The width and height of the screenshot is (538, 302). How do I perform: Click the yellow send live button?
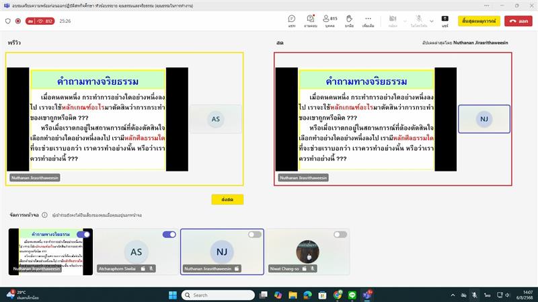(227, 199)
